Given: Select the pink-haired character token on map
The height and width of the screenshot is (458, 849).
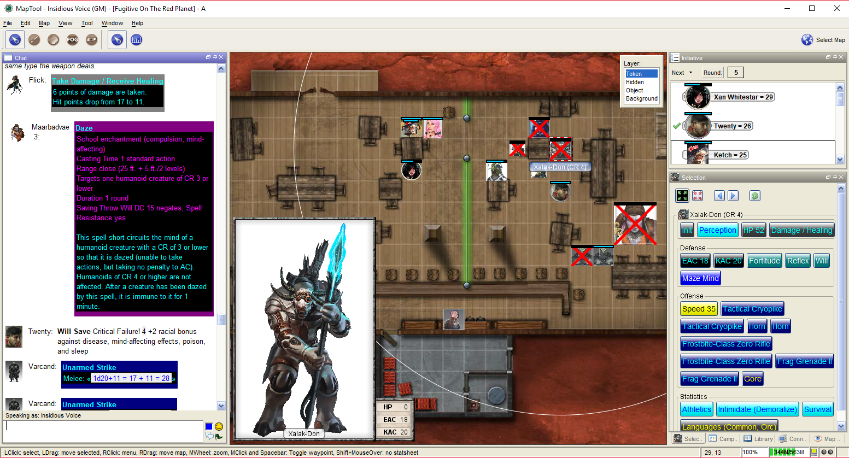Looking at the screenshot, I should (432, 129).
